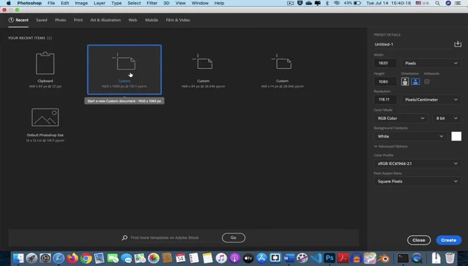Open the width units Pixels dropdown
The image size is (468, 266).
tap(431, 63)
